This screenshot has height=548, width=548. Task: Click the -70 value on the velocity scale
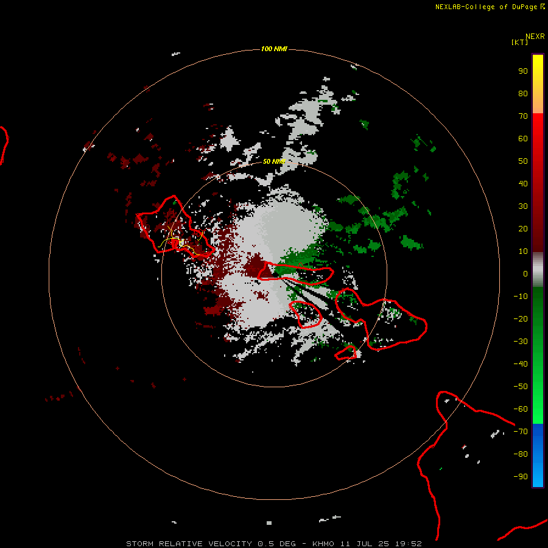[521, 432]
